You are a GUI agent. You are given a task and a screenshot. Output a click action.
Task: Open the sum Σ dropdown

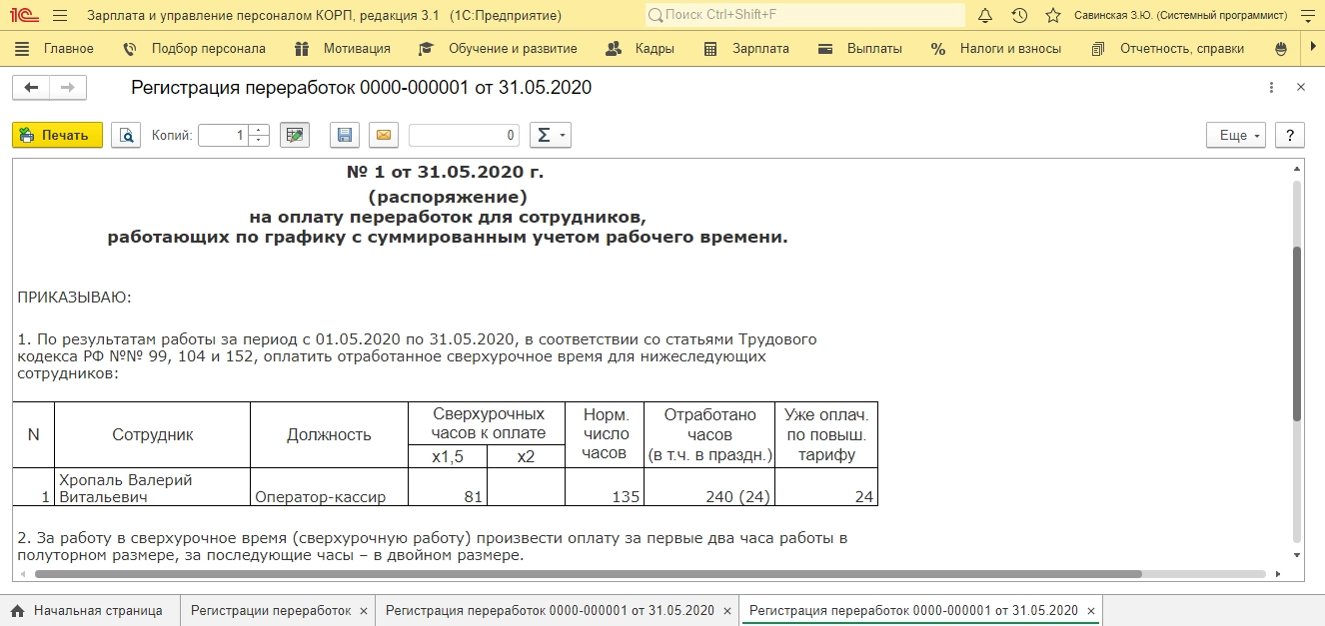pos(549,135)
